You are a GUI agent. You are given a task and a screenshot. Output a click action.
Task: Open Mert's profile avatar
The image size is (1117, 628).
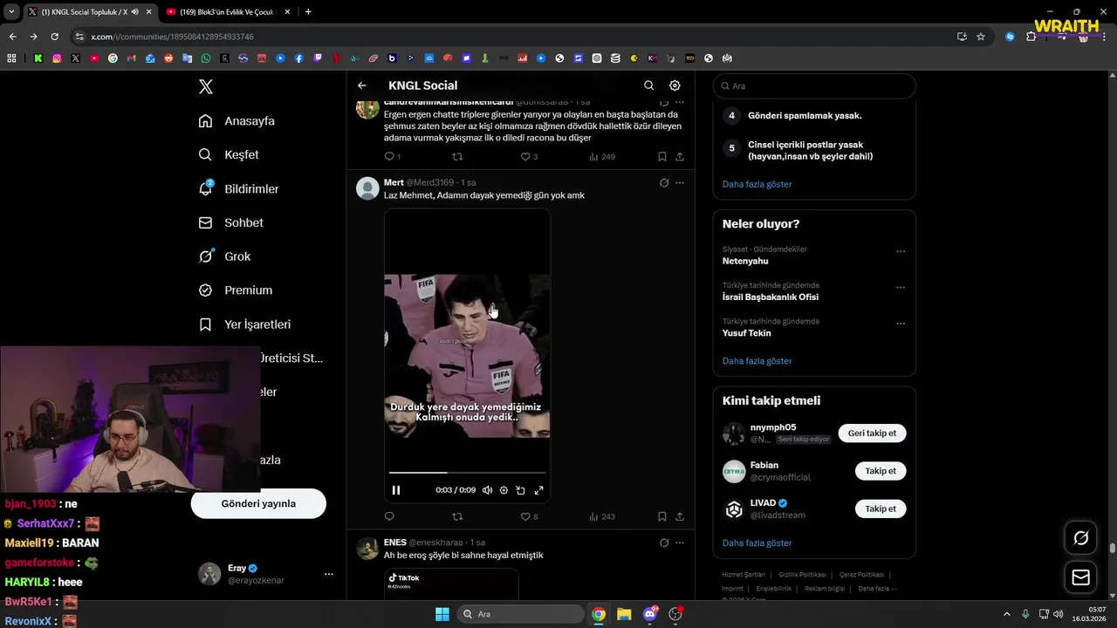coord(367,188)
